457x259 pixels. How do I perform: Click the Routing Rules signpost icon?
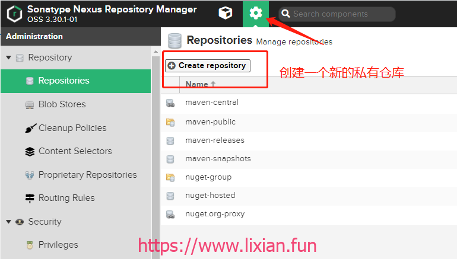click(30, 198)
